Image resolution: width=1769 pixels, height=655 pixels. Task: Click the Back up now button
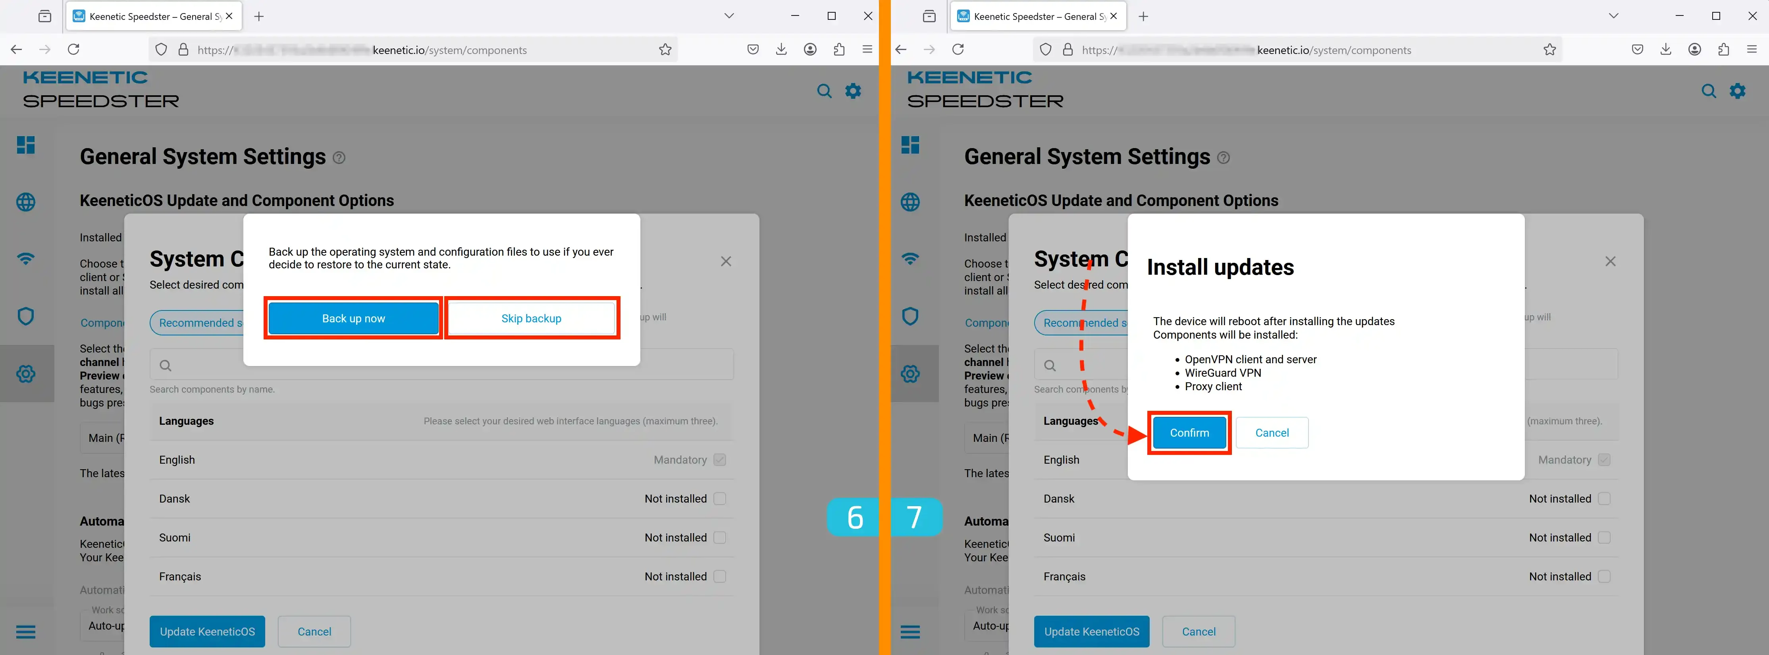click(353, 318)
